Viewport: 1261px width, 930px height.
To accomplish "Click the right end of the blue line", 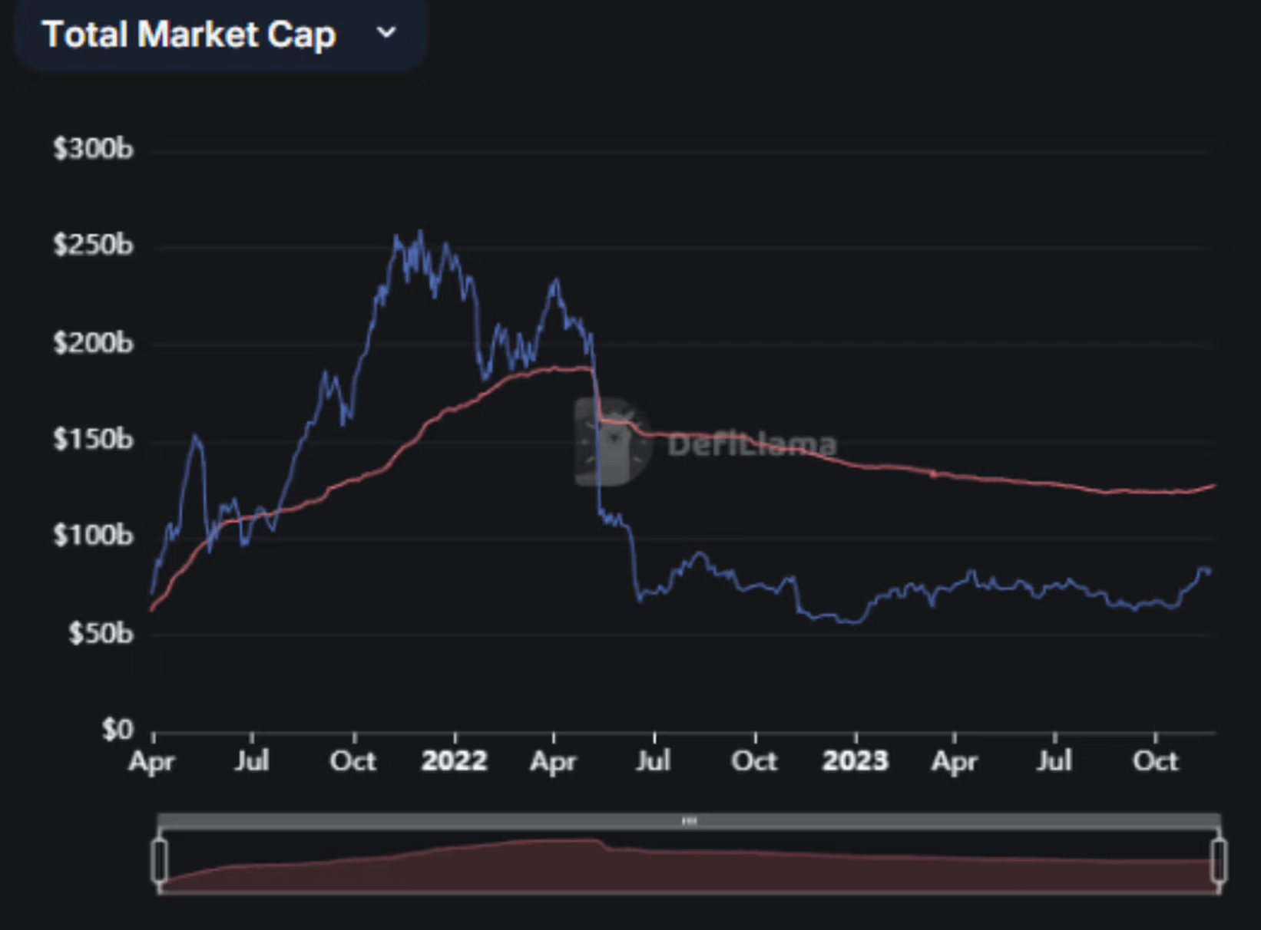I will tap(1210, 572).
